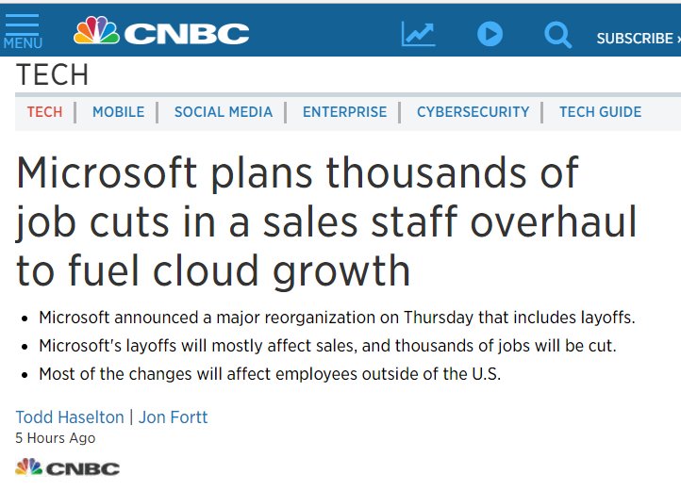Click the SUBSCRIBE link

pyautogui.click(x=639, y=39)
